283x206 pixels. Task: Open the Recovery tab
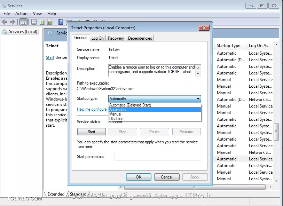116,38
